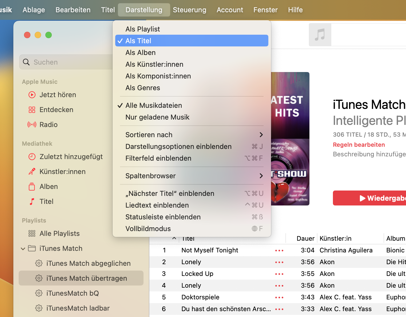Choose Filterfeld einblenden

coord(192,158)
